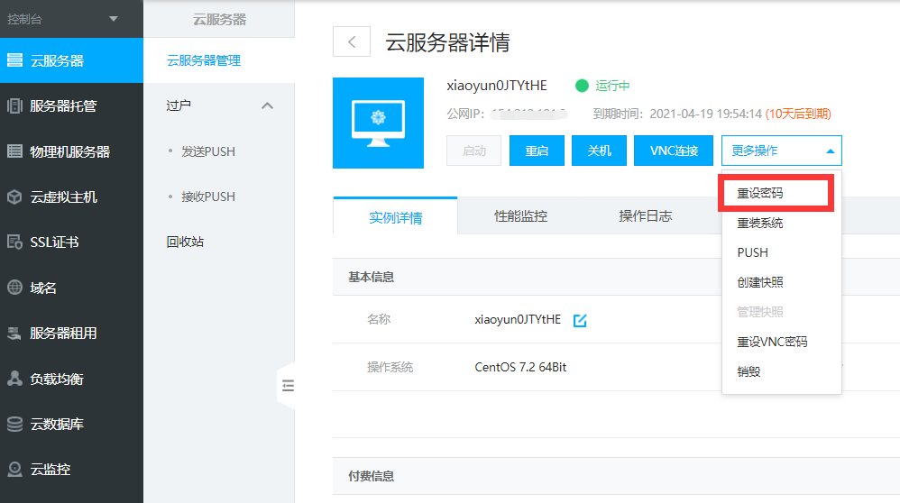Screen dimensions: 900x503
Task: Click the 云监控 monitor icon
Action: click(x=15, y=469)
